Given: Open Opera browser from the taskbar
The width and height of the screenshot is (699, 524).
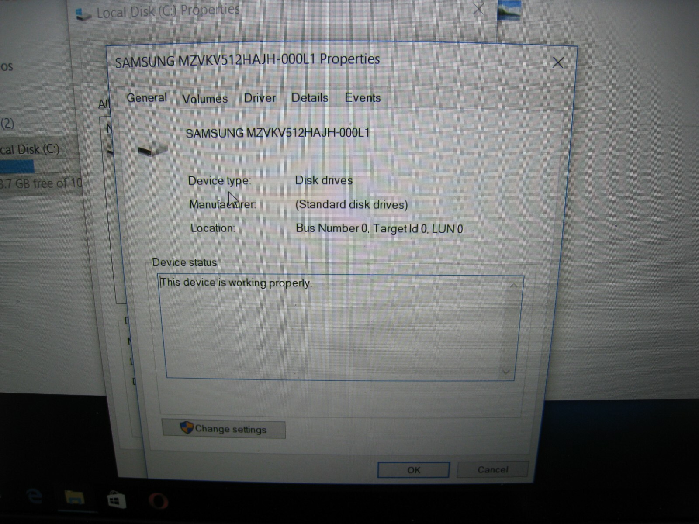Looking at the screenshot, I should coord(158,501).
